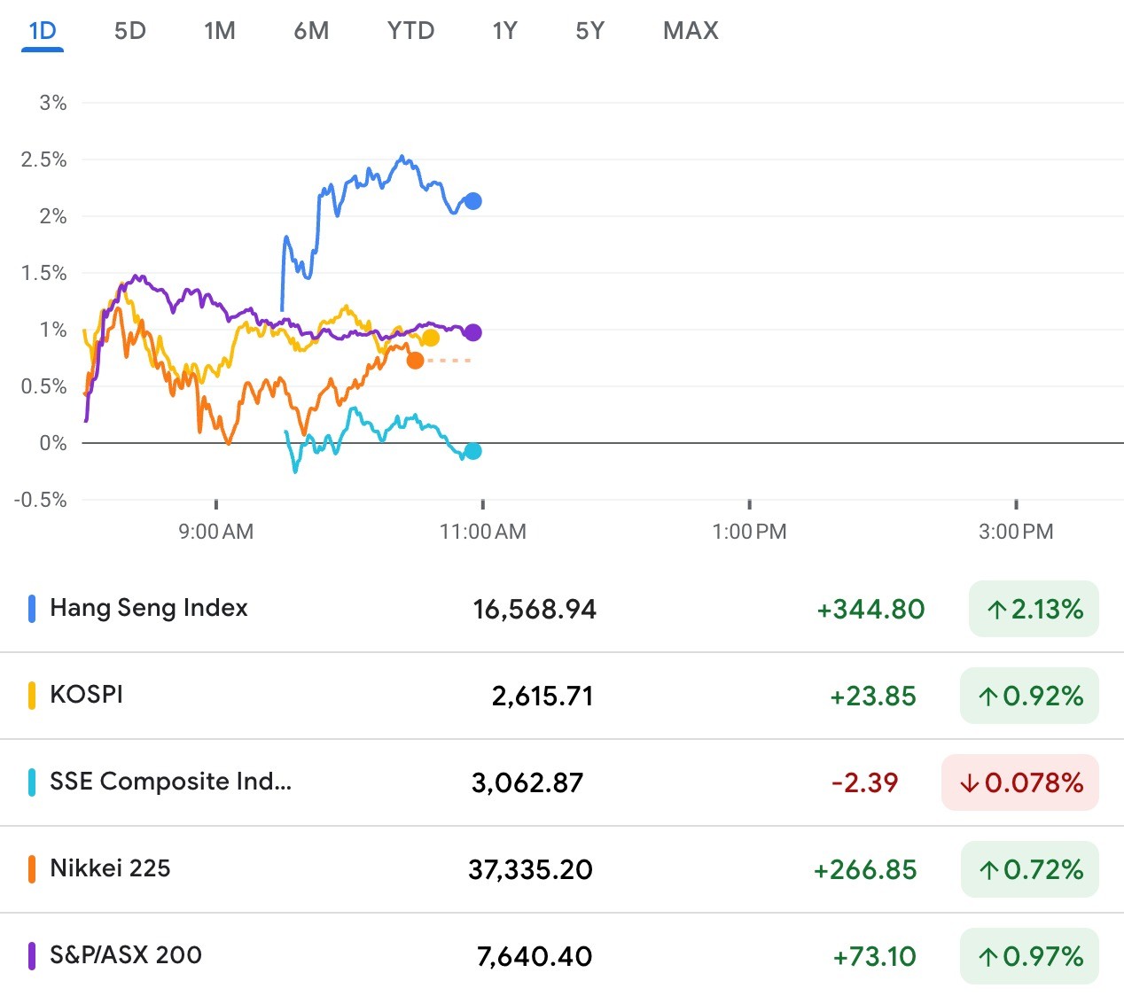Click the 11:00 AM axis label
Screen dimensions: 1124x996
point(483,532)
